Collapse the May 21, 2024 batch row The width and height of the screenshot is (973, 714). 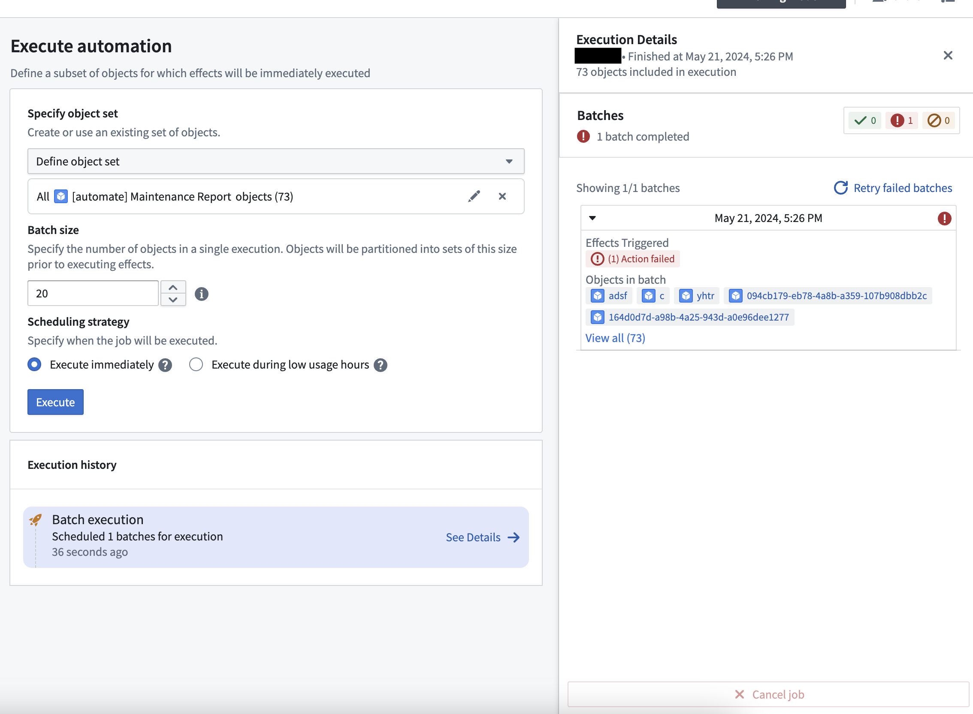592,218
